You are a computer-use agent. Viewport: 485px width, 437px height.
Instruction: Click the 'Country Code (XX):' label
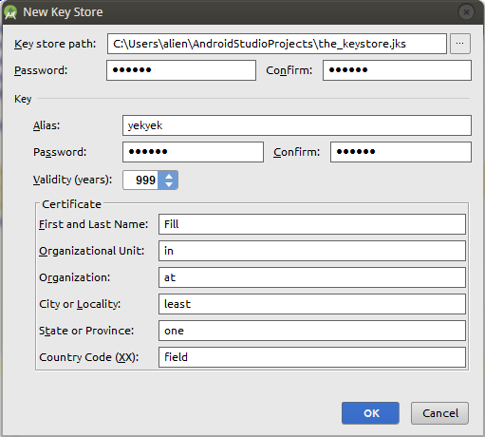point(89,357)
